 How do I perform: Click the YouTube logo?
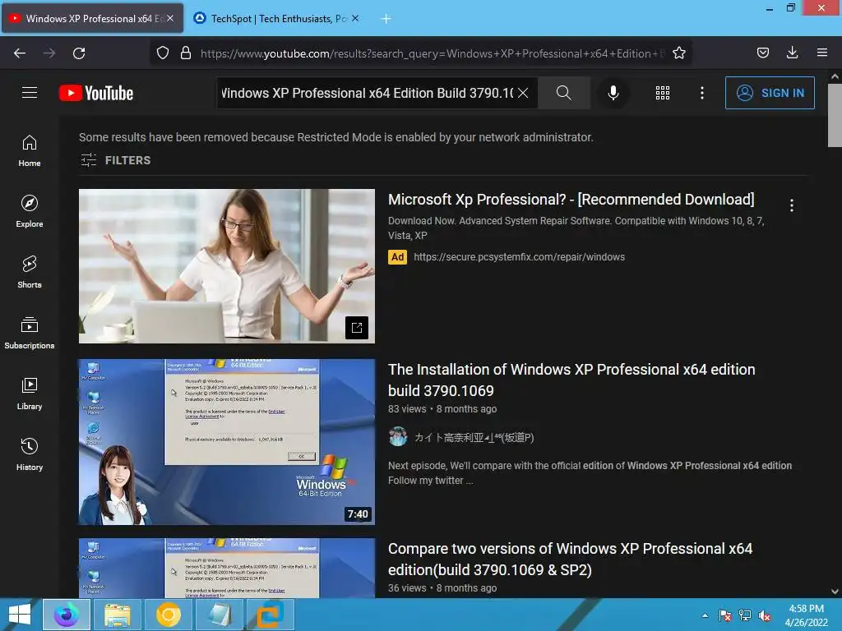(x=96, y=93)
